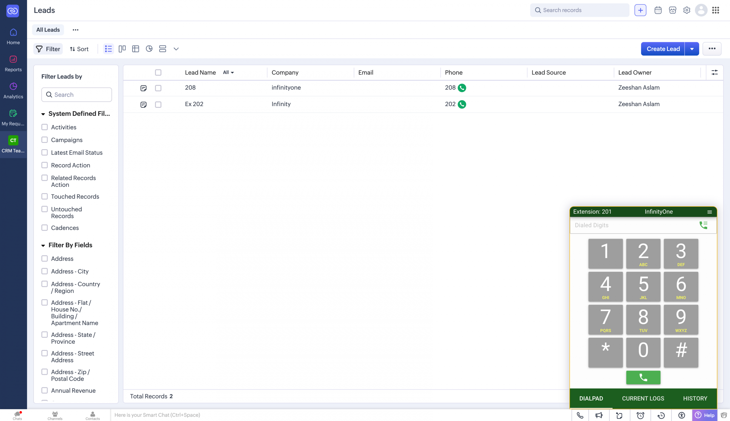Open the more options menu beside All Leads
730x421 pixels.
(x=76, y=30)
